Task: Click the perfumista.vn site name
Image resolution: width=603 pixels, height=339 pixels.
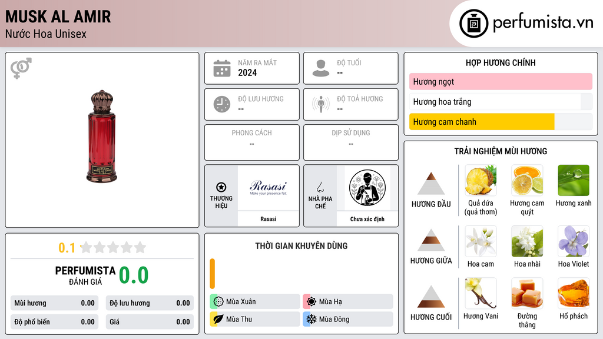Action: [x=543, y=22]
